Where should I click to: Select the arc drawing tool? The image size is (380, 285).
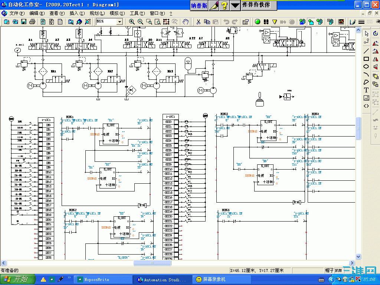pyautogui.click(x=366, y=74)
